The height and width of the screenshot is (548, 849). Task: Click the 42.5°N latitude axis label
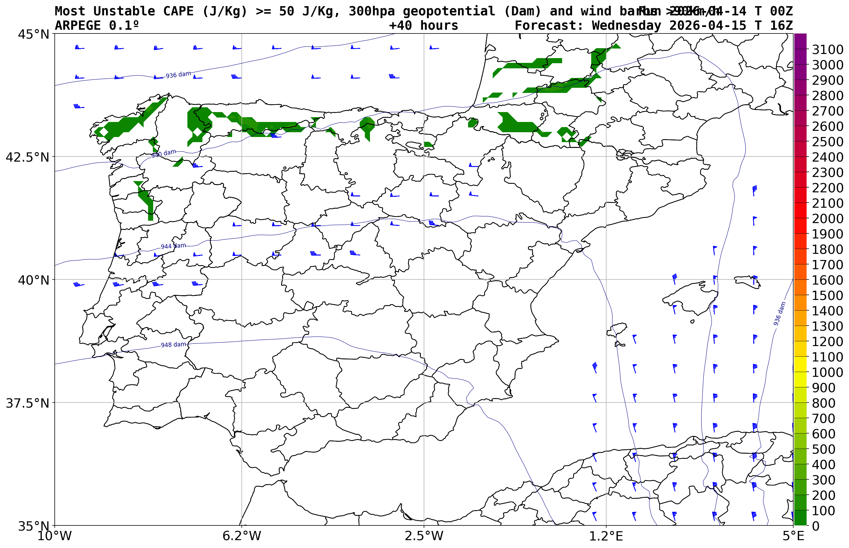point(27,157)
